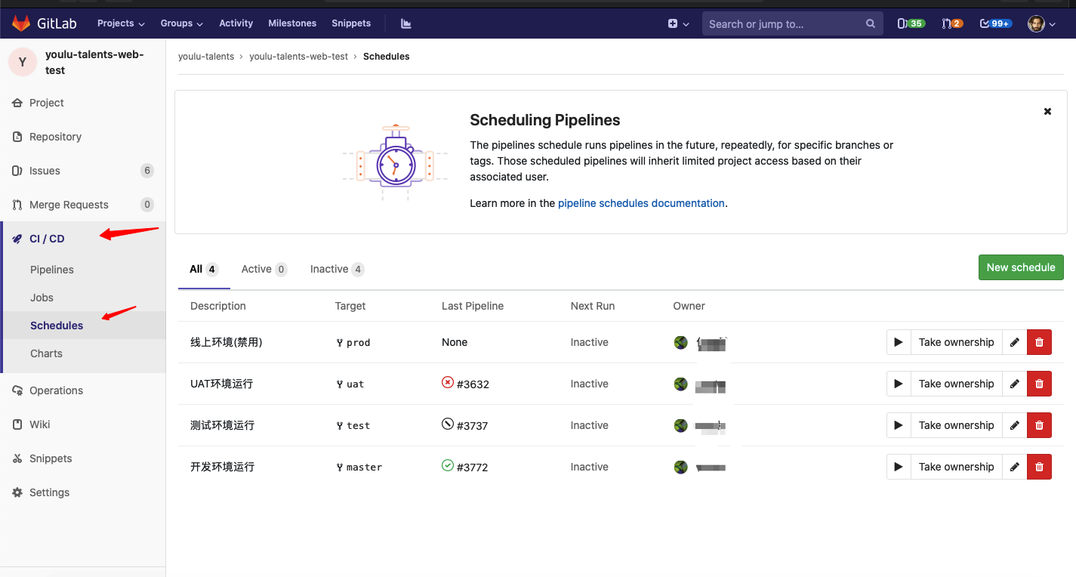Click the New schedule button
This screenshot has height=577, width=1076.
pos(1020,267)
